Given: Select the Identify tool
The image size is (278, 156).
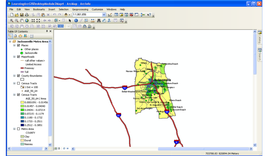Looking at the screenshot, I should tap(76, 21).
